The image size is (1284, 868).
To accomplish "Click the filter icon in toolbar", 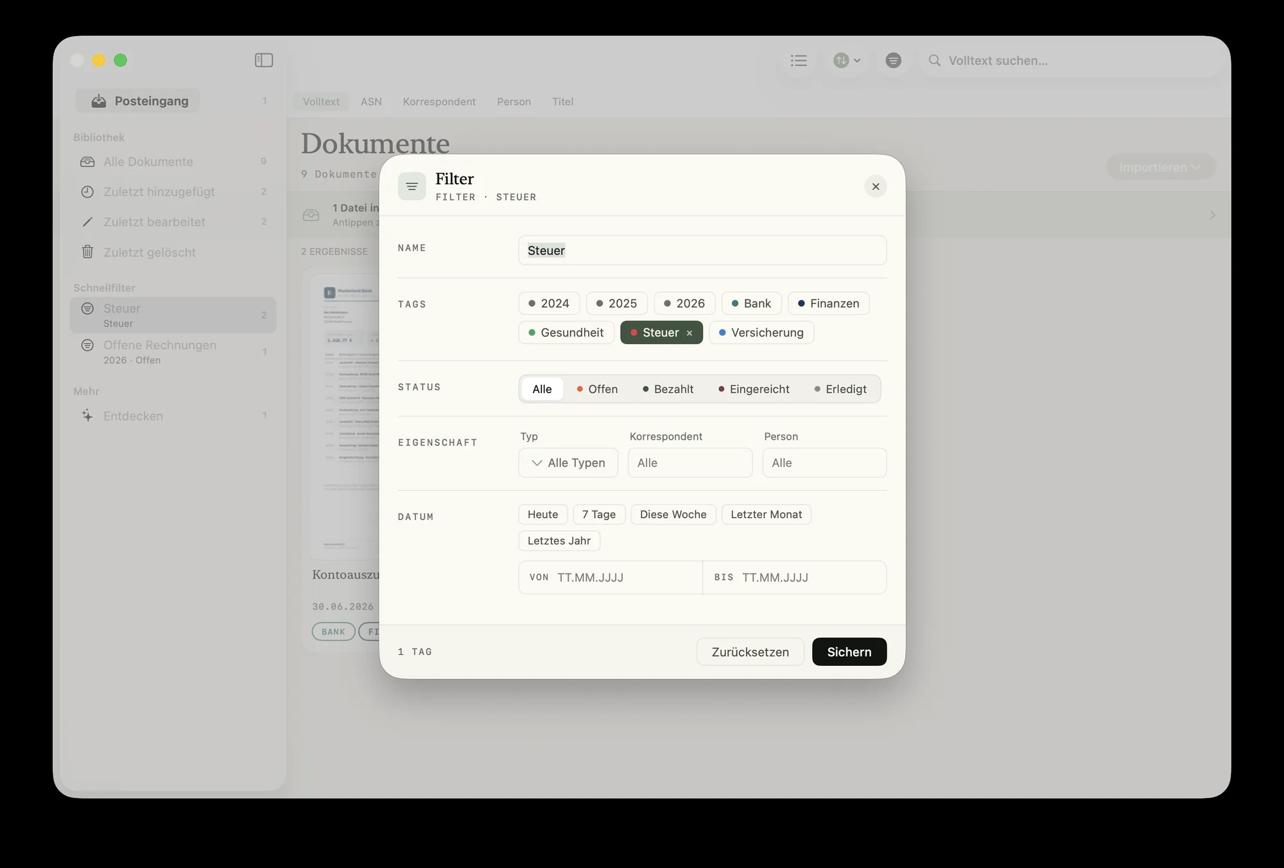I will 893,60.
